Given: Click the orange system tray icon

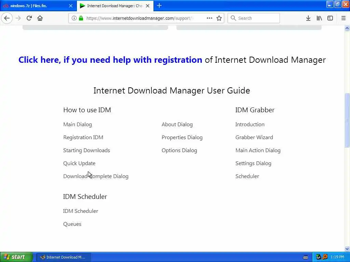Looking at the screenshot, I should coord(325,257).
